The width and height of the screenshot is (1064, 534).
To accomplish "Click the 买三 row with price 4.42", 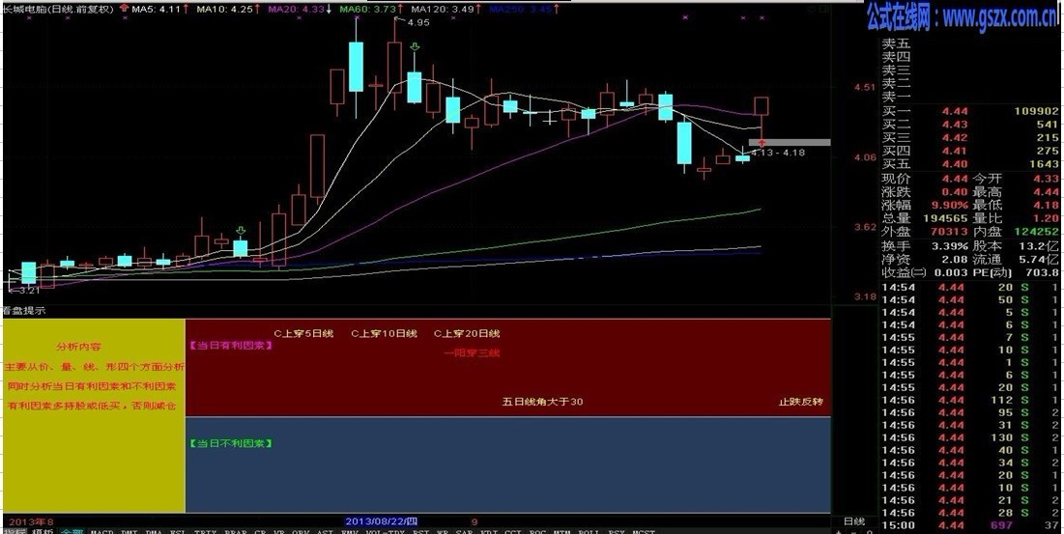I will pos(970,137).
